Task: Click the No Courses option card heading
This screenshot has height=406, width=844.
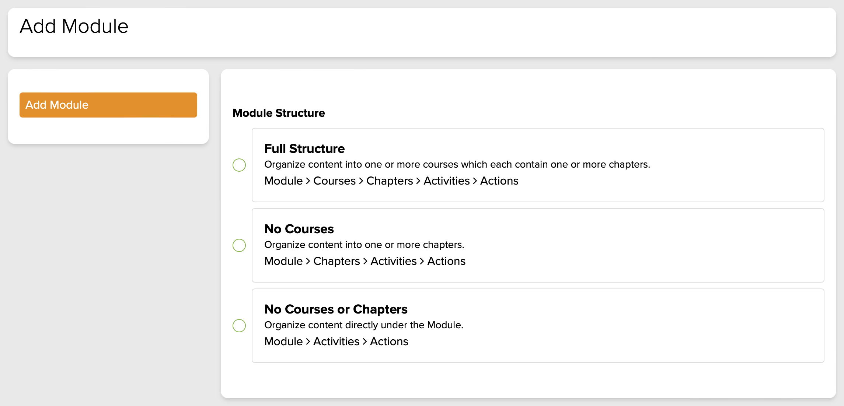Action: (299, 229)
